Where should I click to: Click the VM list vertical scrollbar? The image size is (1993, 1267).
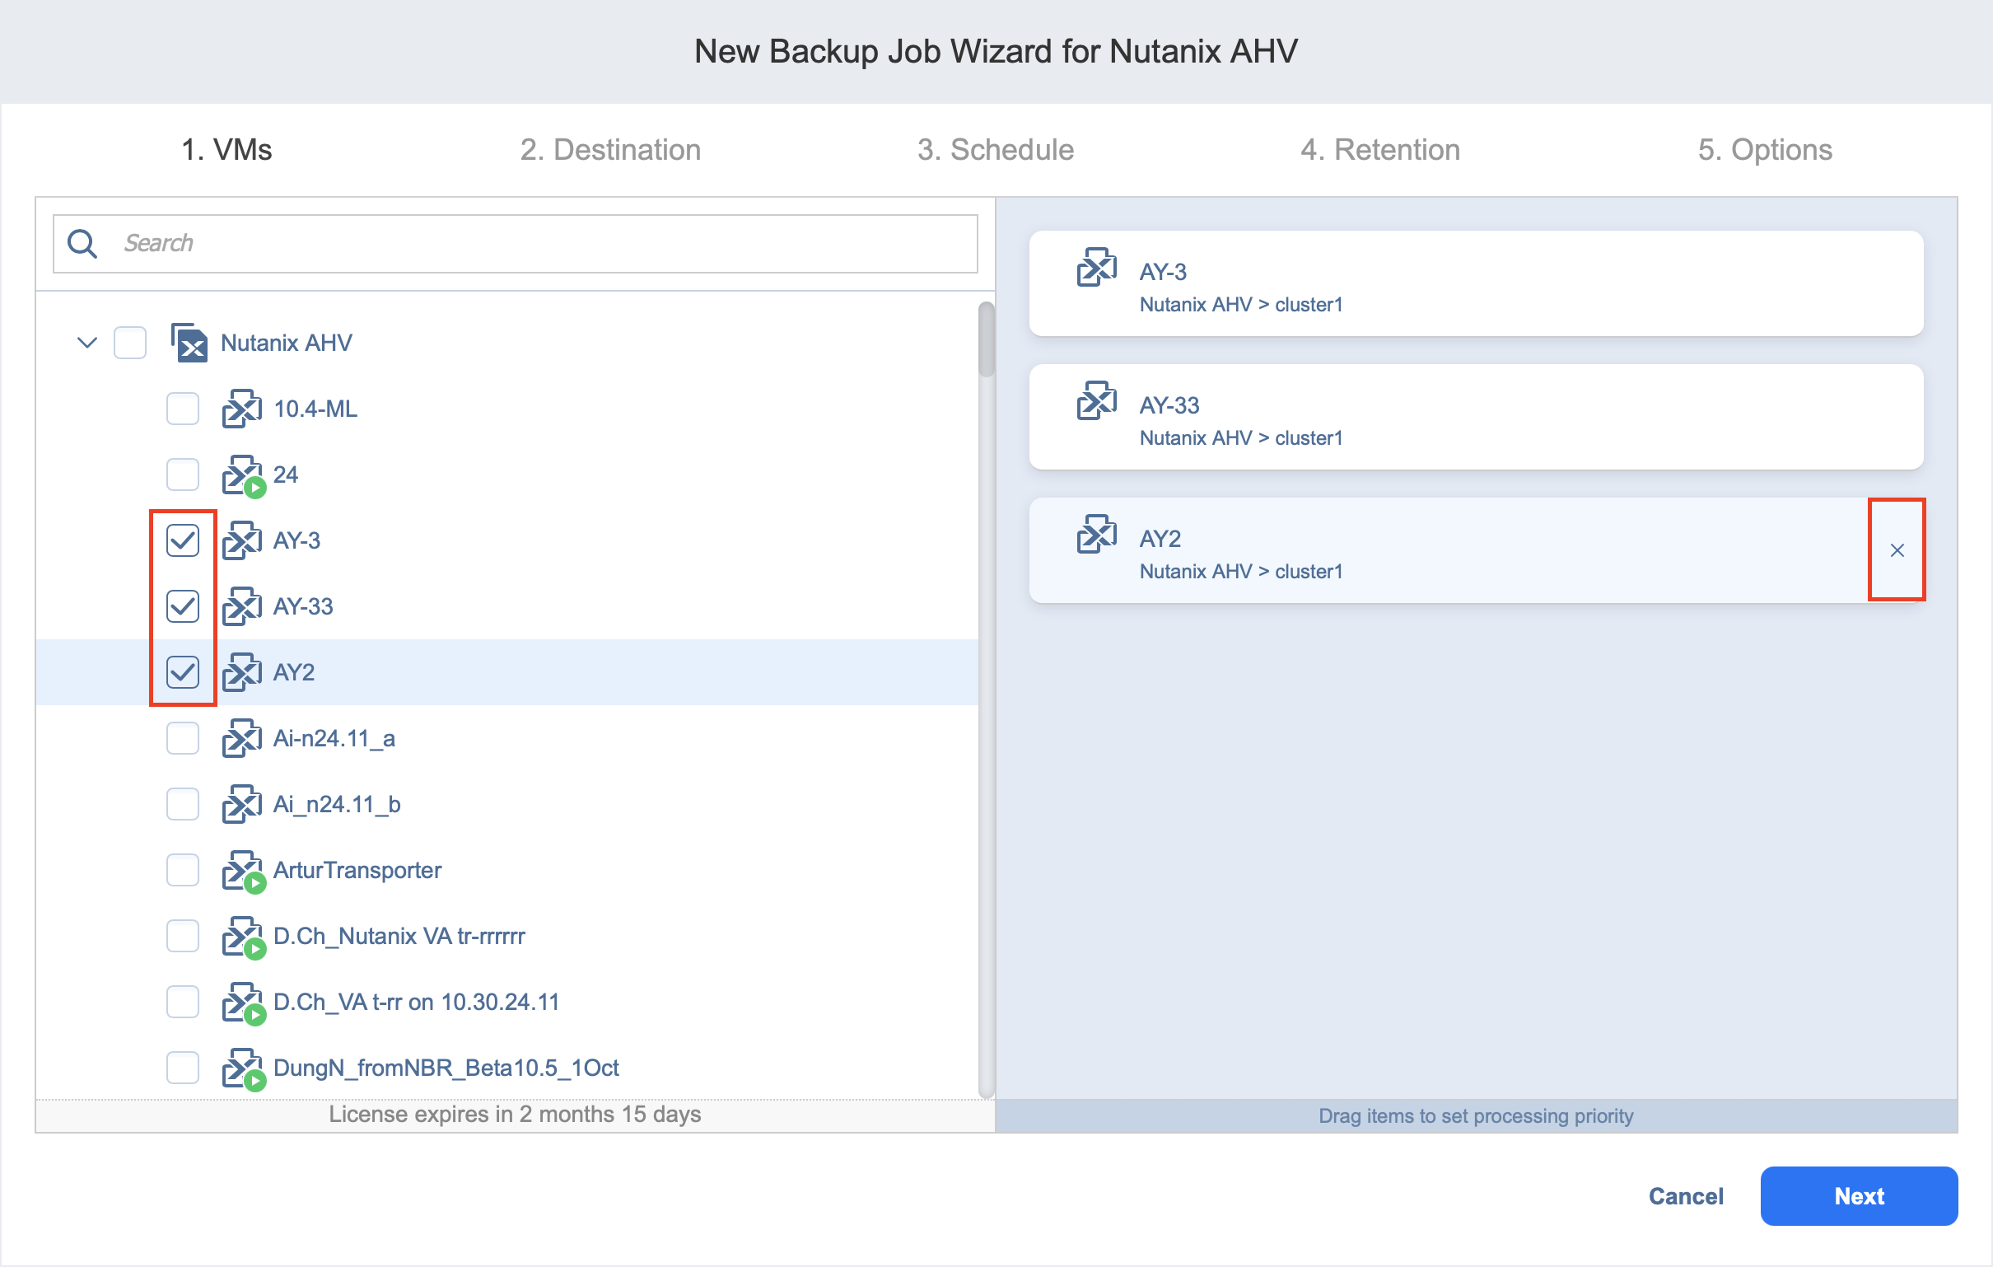[985, 339]
